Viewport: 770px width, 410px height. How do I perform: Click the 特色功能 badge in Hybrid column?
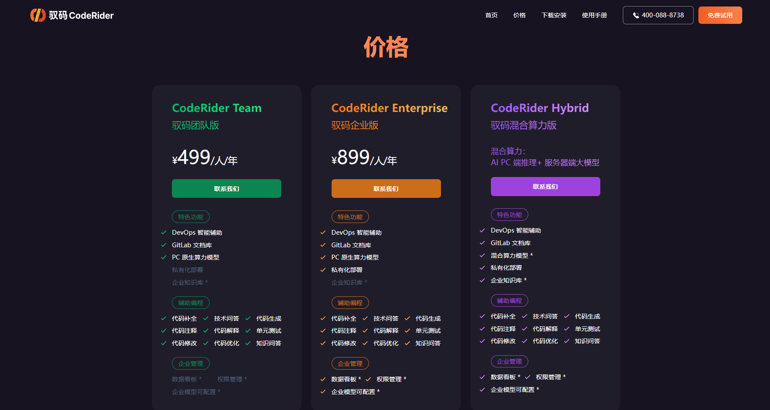point(509,214)
